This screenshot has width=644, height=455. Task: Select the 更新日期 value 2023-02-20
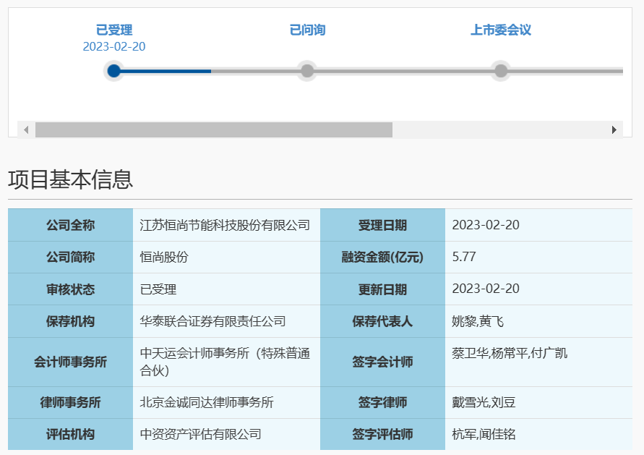pos(486,289)
